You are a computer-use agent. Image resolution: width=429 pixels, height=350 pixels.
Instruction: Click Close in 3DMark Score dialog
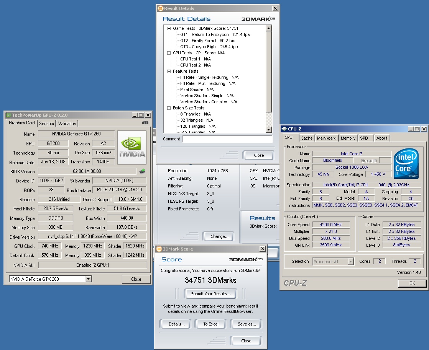pyautogui.click(x=246, y=341)
